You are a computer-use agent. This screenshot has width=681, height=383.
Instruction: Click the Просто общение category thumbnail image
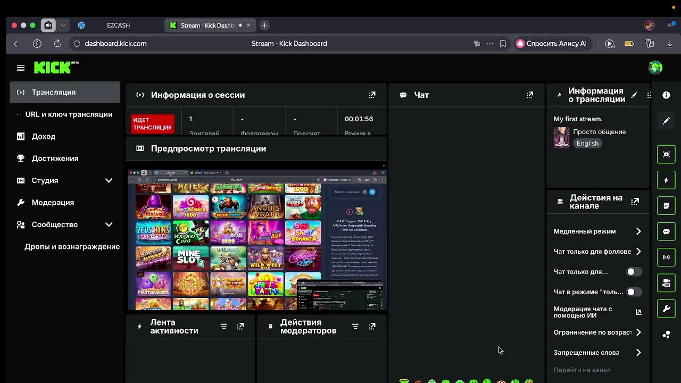coord(561,138)
